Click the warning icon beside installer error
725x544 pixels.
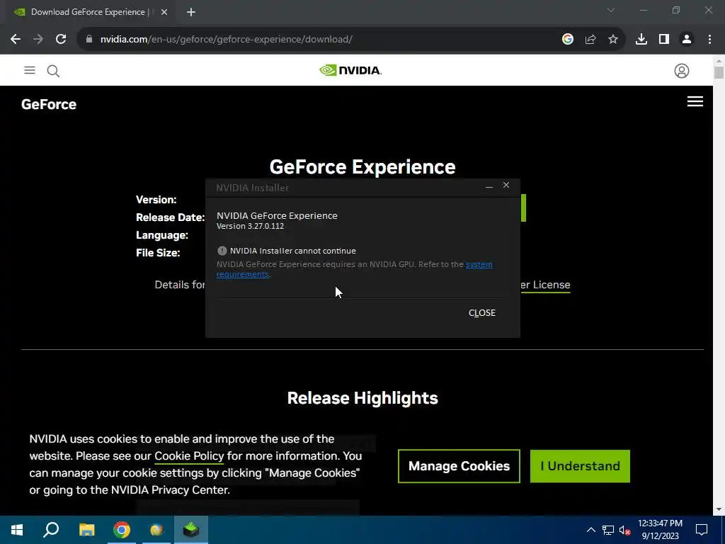pos(222,251)
